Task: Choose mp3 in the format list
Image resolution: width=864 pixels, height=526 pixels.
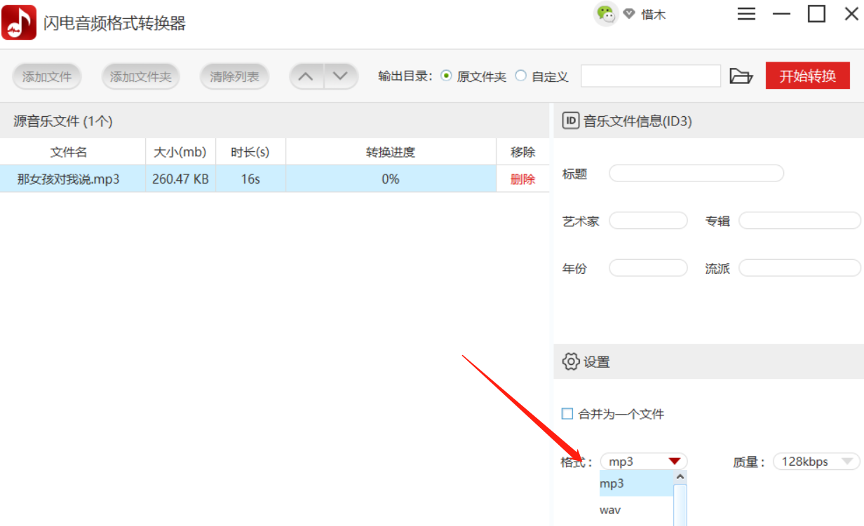Action: coord(636,483)
